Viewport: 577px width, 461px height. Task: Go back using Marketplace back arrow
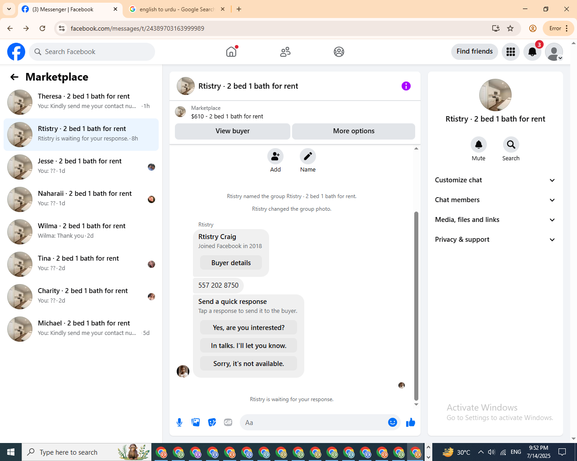(14, 77)
